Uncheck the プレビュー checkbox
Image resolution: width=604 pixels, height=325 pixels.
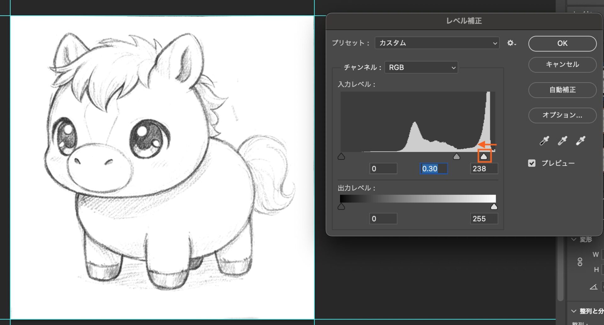[532, 163]
